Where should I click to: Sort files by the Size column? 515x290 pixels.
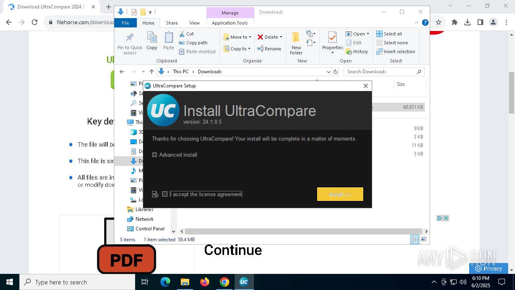(x=410, y=84)
